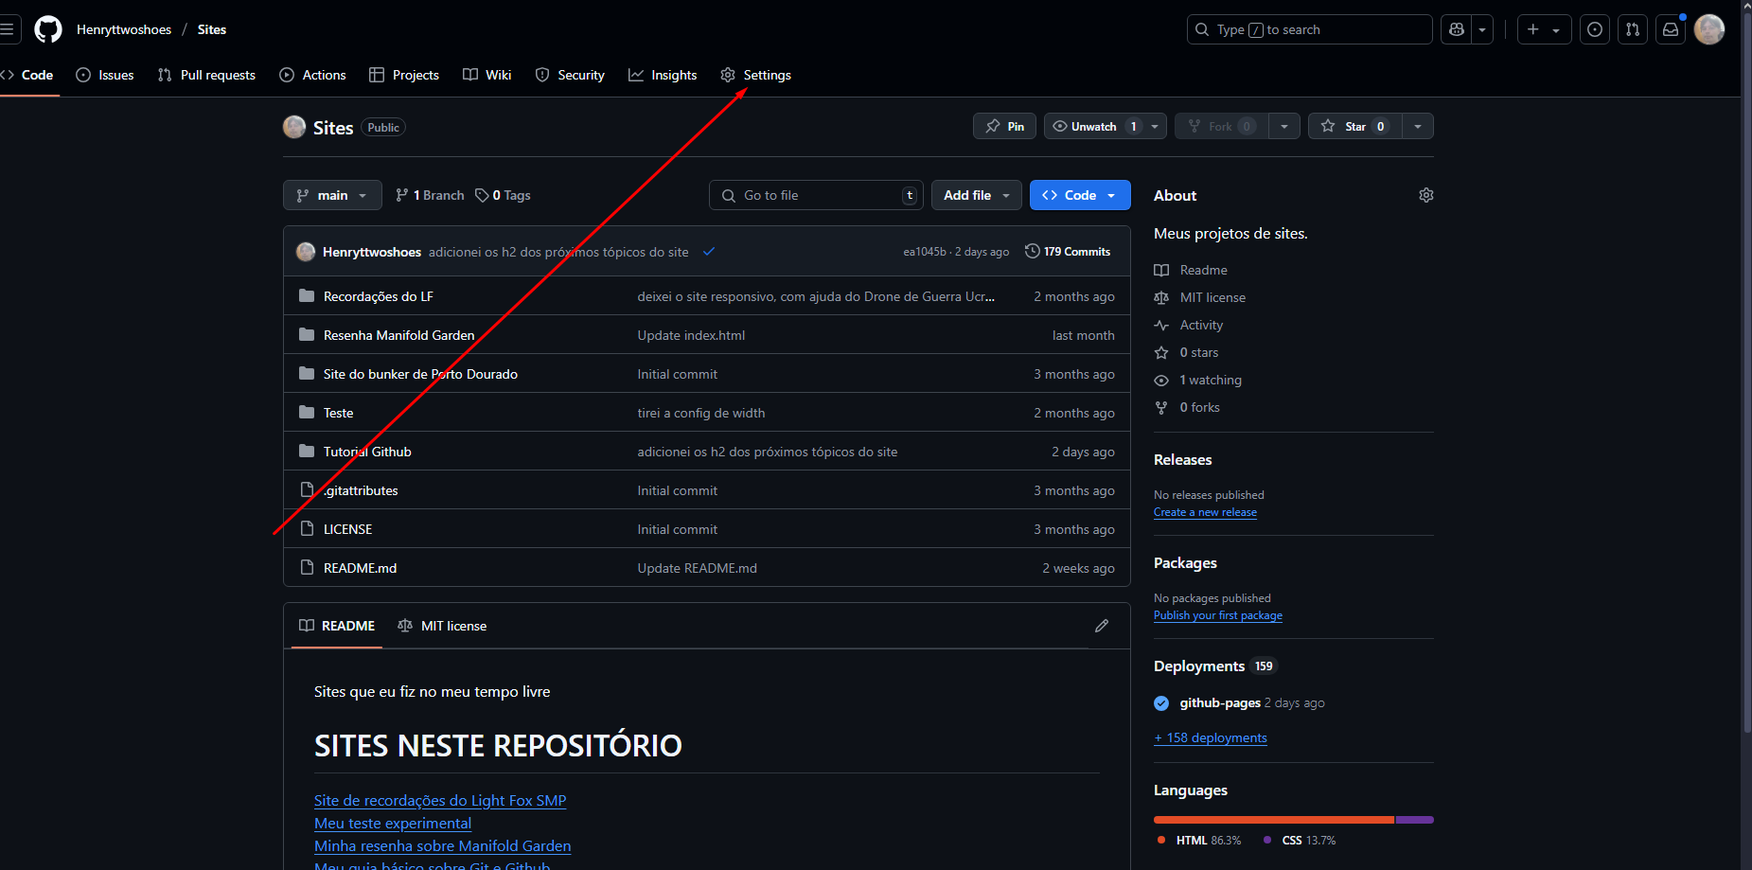This screenshot has width=1752, height=870.
Task: Open the user profile avatar menu
Action: point(1709,29)
